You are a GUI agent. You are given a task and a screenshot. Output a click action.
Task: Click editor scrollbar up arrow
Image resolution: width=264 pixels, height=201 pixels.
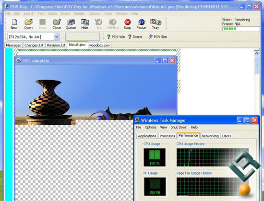click(x=257, y=53)
